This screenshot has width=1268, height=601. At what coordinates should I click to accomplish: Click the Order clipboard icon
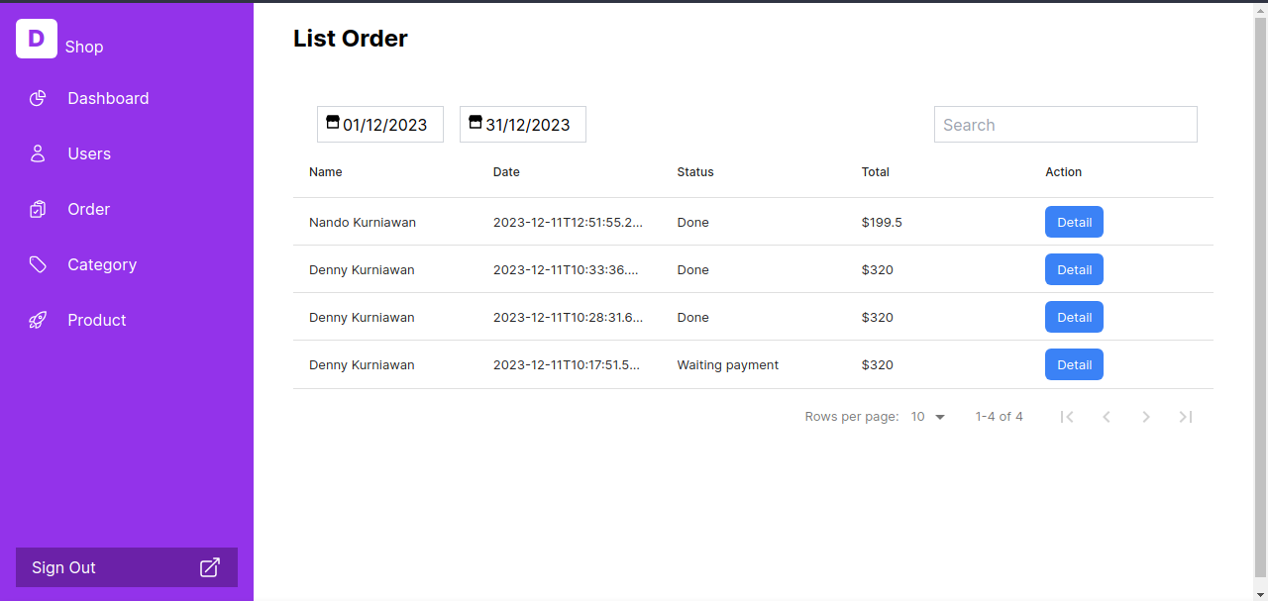pyautogui.click(x=38, y=209)
